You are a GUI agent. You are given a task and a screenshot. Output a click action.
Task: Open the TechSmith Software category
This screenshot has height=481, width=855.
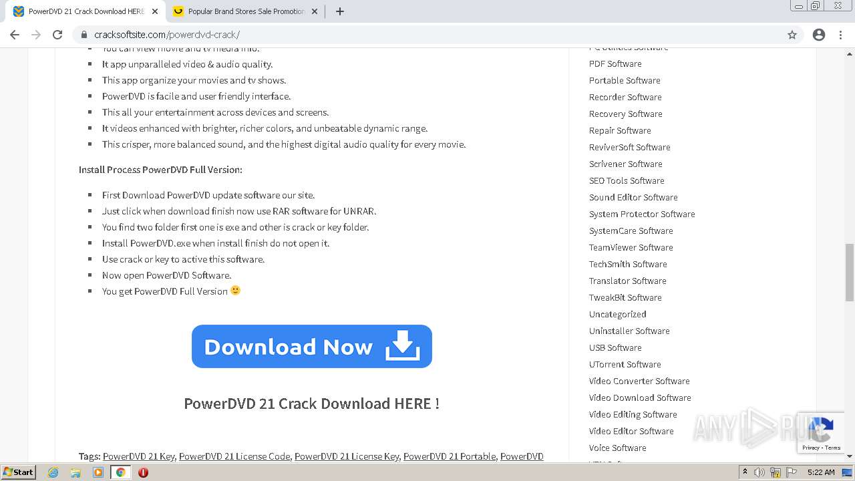628,264
